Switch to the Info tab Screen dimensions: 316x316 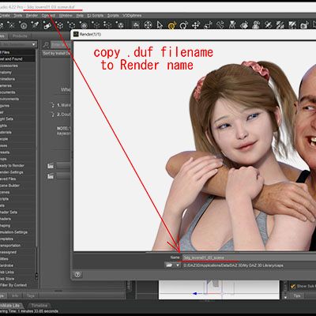coord(15,295)
